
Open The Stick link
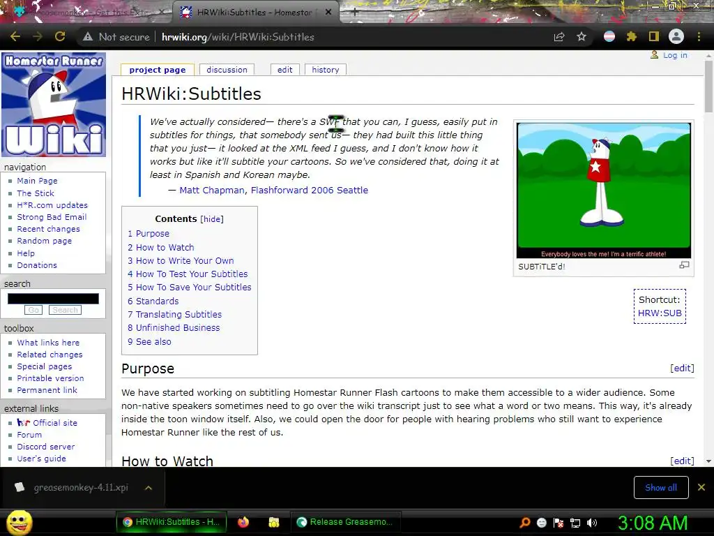point(36,193)
